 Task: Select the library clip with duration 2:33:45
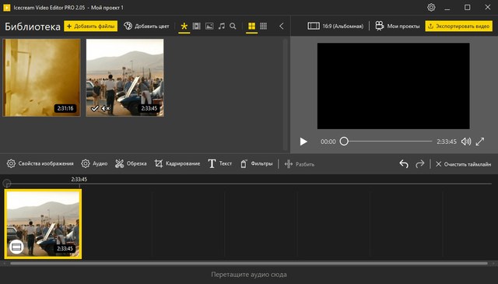tap(124, 78)
